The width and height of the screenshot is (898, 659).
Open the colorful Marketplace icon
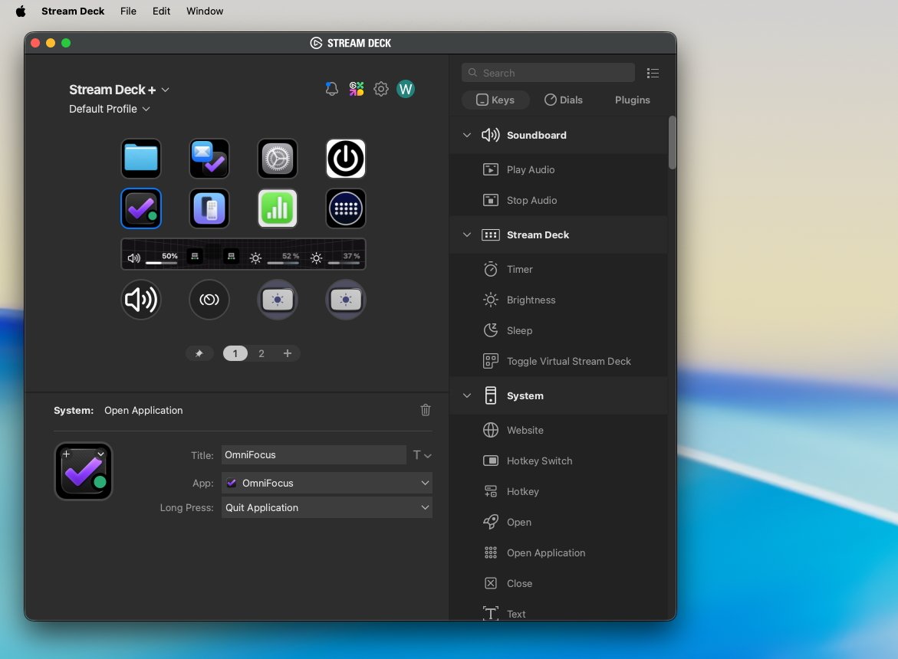pos(357,90)
